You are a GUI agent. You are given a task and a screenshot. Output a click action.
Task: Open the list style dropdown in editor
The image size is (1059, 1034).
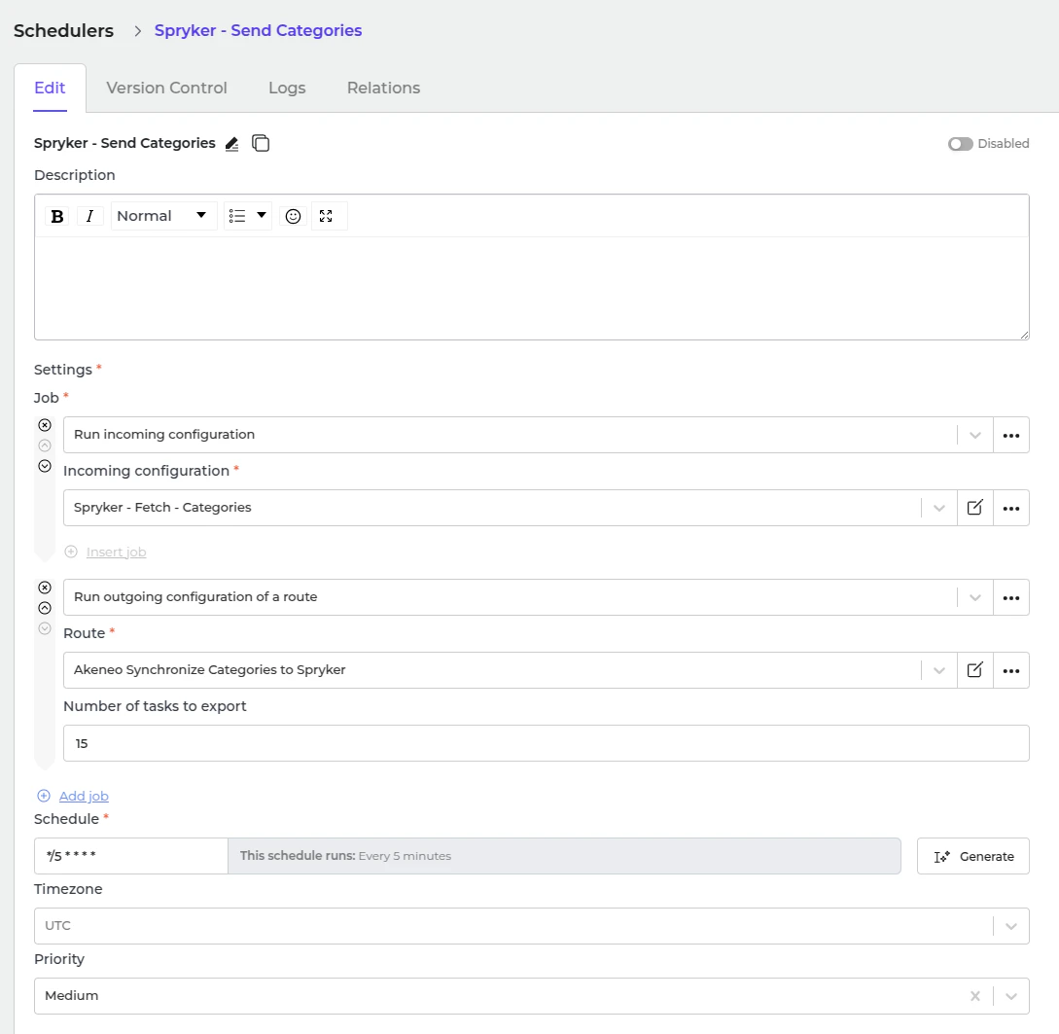[247, 216]
